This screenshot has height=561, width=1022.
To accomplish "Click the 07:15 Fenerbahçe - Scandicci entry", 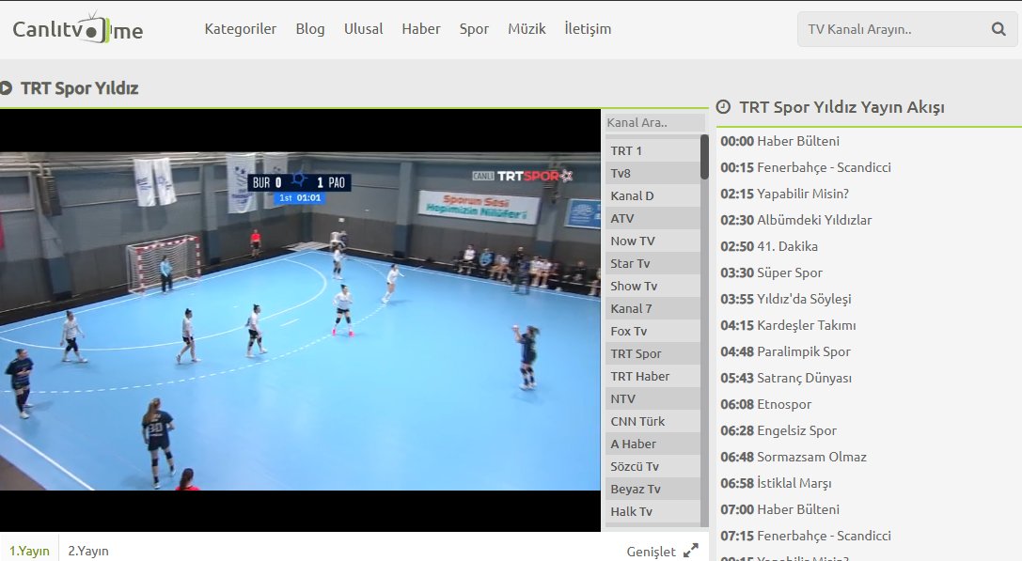I will pos(806,536).
